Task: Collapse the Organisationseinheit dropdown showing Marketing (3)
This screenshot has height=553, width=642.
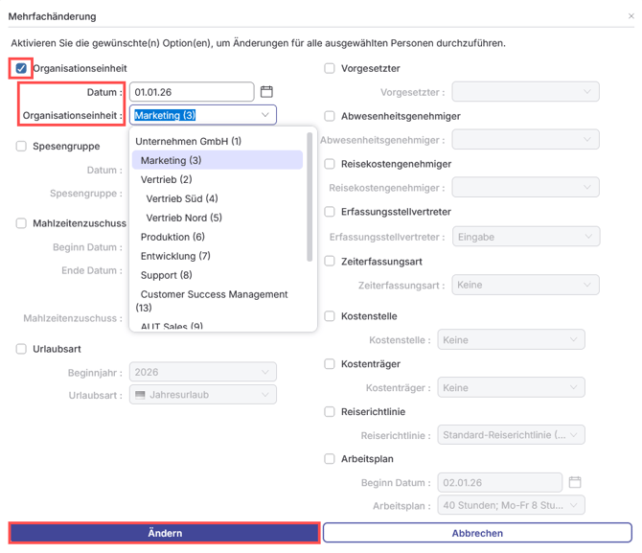Action: [265, 115]
